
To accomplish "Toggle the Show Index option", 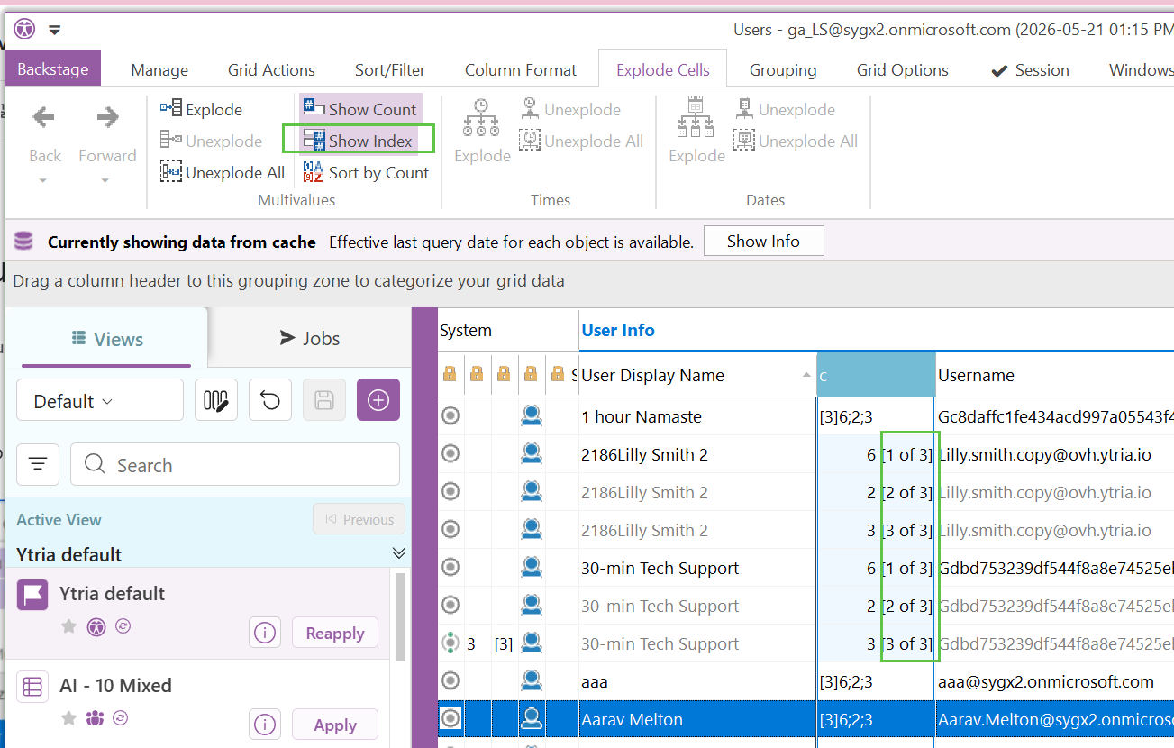I will [x=358, y=141].
